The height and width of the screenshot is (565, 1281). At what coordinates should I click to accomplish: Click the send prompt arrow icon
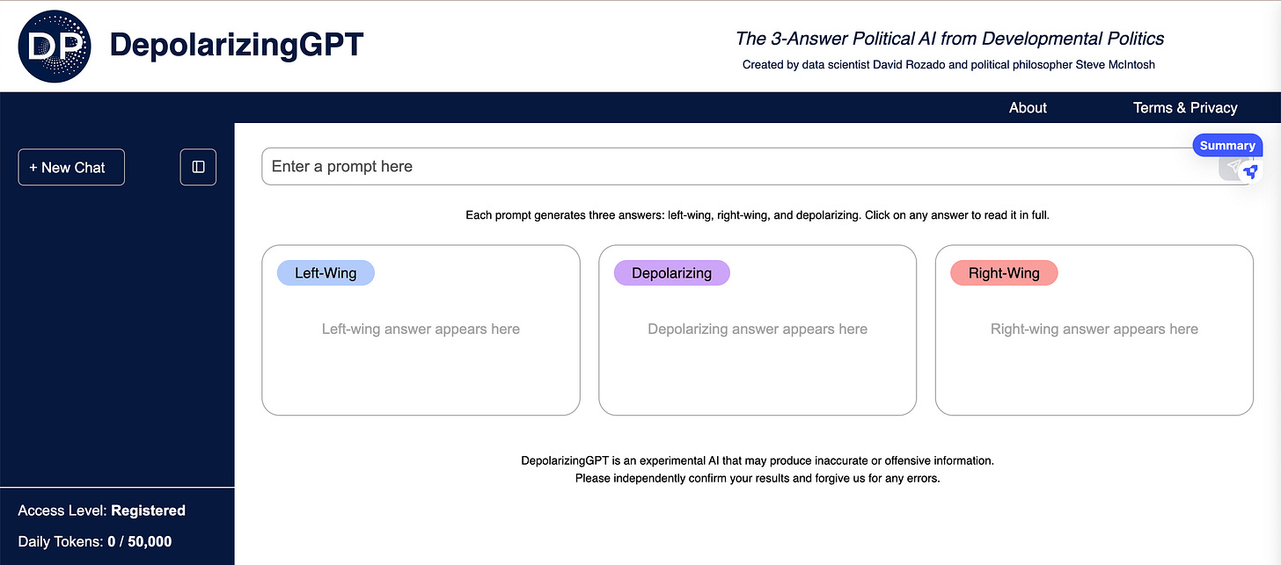(1233, 168)
